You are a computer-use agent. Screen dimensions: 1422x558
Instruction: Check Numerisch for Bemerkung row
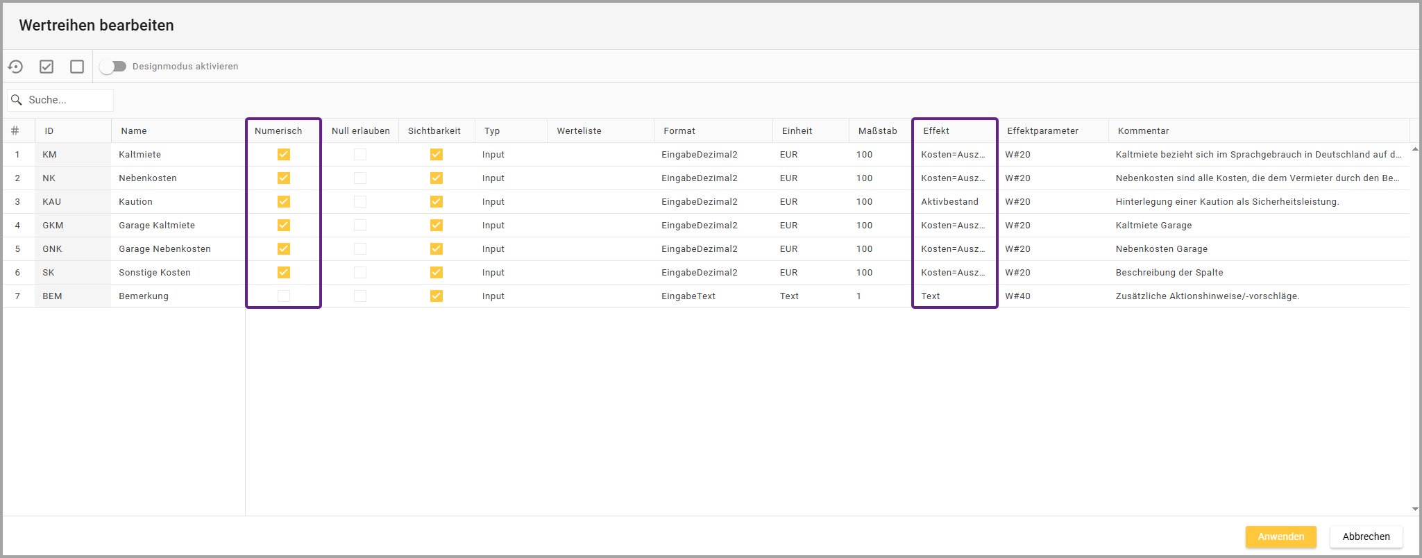coord(284,296)
